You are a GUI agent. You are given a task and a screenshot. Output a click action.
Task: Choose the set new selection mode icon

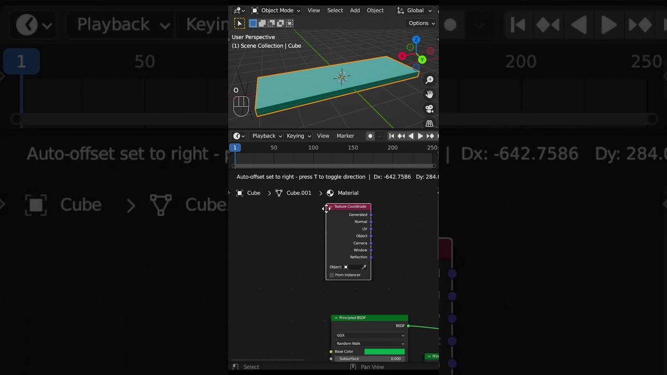click(x=253, y=23)
